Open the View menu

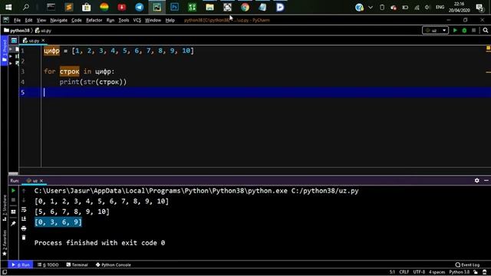click(41, 20)
